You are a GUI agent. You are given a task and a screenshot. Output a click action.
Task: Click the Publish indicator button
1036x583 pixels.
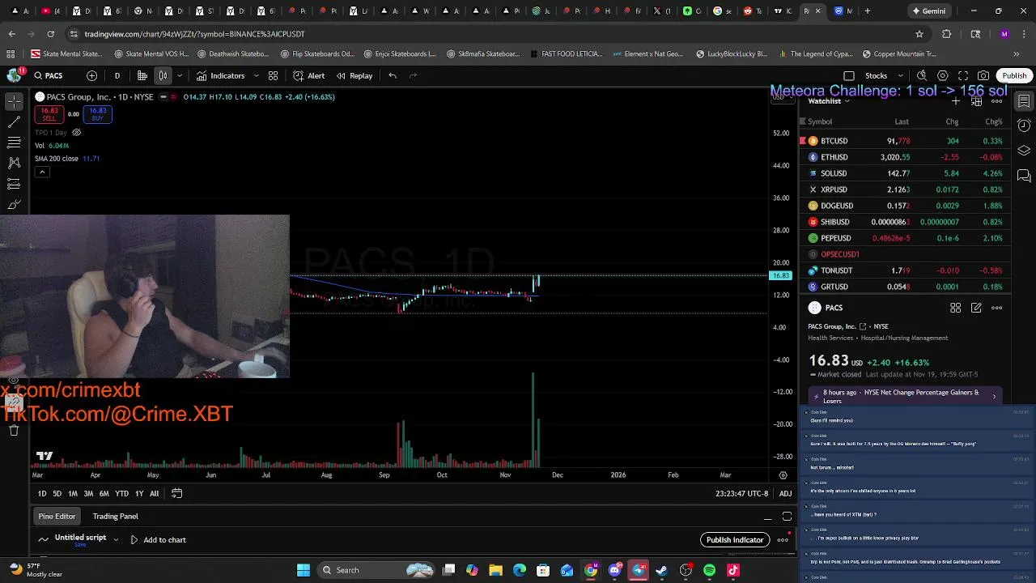735,540
